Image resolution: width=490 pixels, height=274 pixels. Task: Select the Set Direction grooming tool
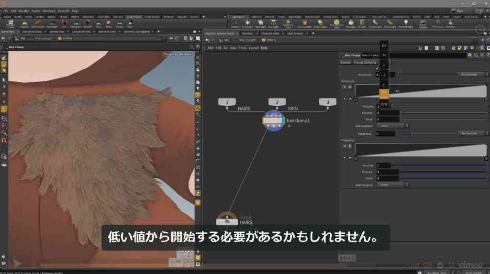click(38, 24)
